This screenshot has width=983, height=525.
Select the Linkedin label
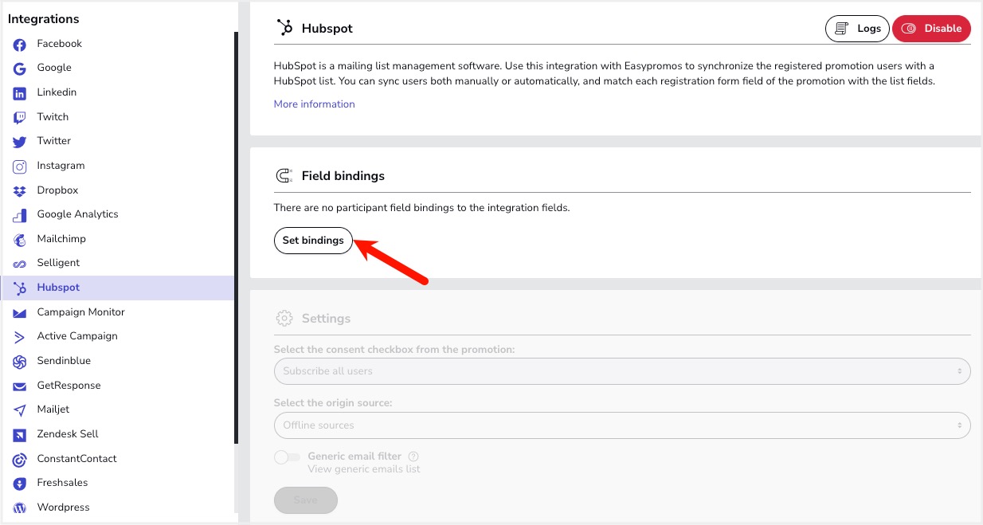click(57, 92)
